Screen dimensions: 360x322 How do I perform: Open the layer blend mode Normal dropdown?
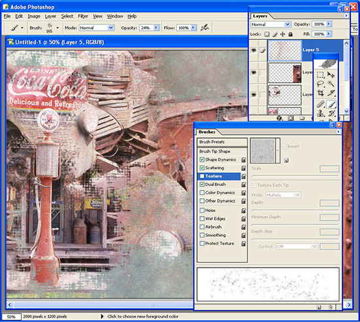click(x=270, y=24)
